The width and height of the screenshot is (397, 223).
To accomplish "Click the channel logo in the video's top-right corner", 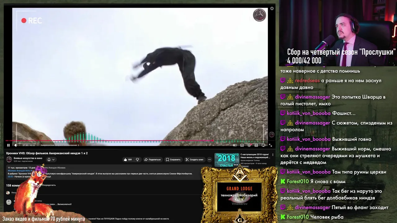I will tap(260, 15).
